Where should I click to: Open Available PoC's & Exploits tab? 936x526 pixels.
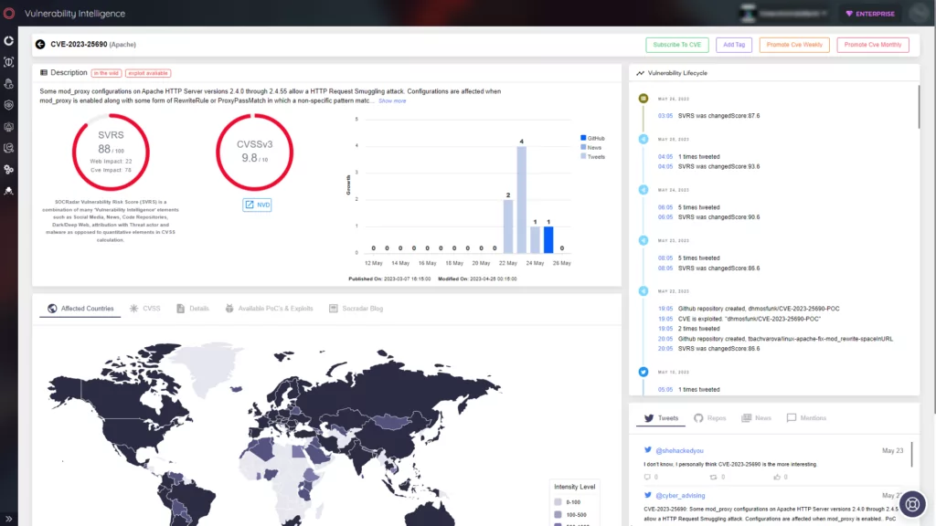(x=270, y=309)
